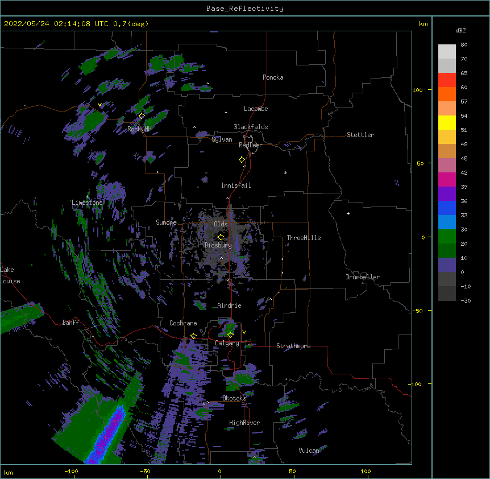Click the 42 dBZ magenta legend swatch
490x479 pixels.
[447, 179]
